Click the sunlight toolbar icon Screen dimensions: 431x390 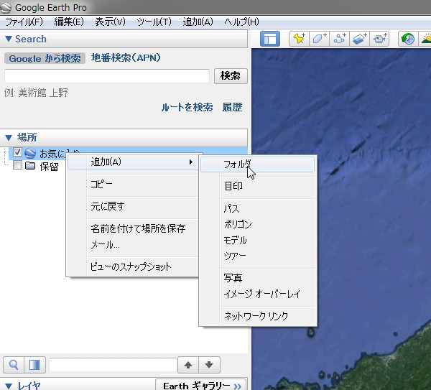pos(425,39)
